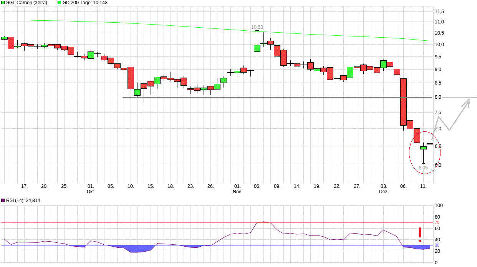Click the Okt. month label on date axis

coord(91,191)
